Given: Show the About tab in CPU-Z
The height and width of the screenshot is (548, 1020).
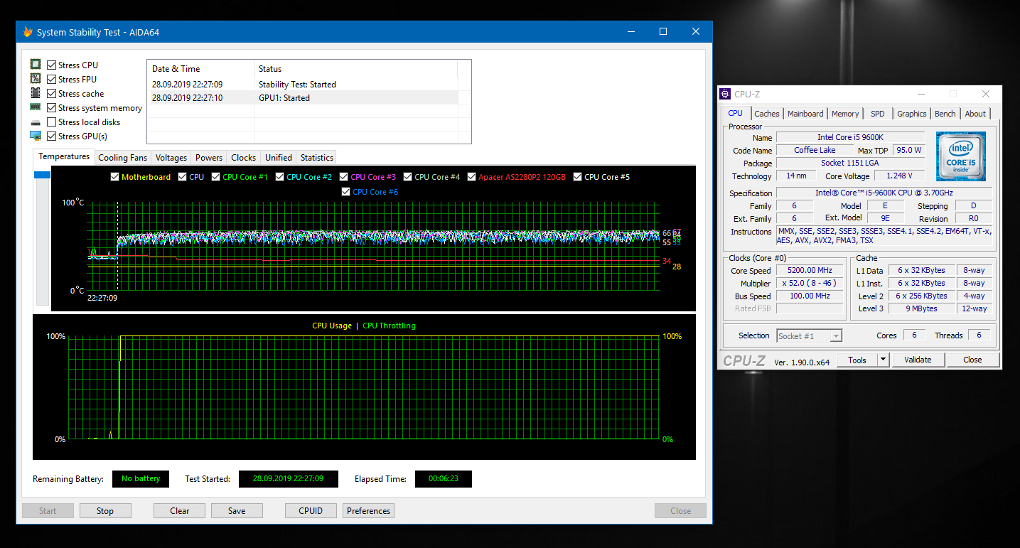Looking at the screenshot, I should (975, 114).
